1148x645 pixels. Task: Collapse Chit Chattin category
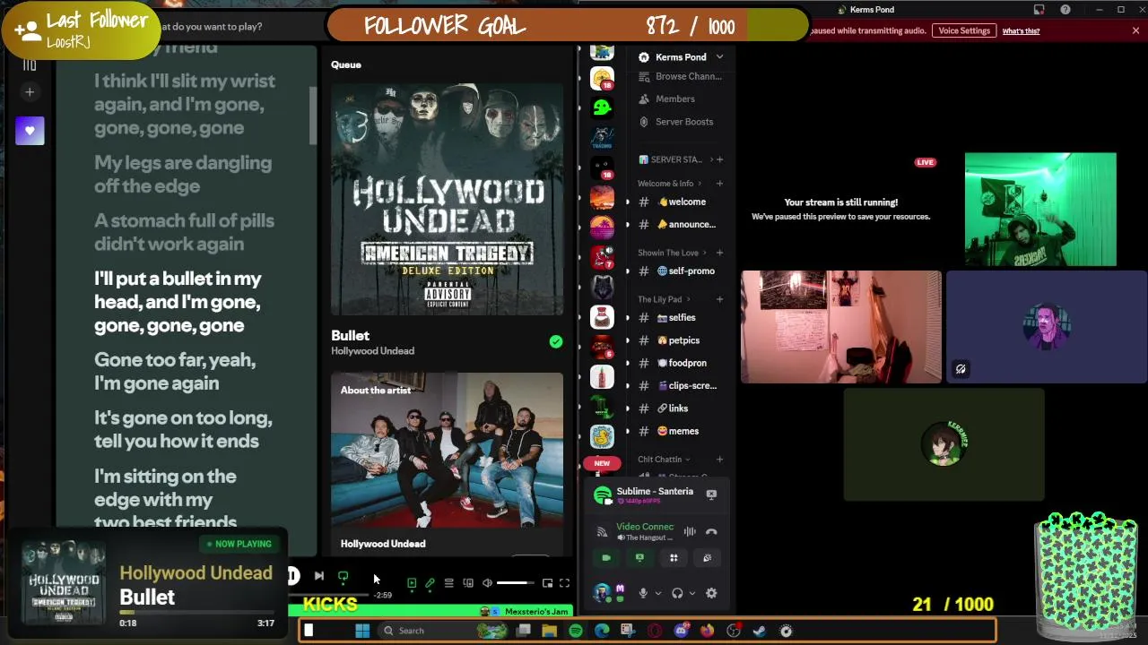coord(665,460)
